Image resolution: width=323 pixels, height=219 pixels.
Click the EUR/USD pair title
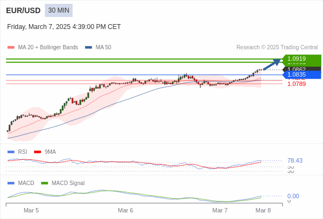coord(24,10)
